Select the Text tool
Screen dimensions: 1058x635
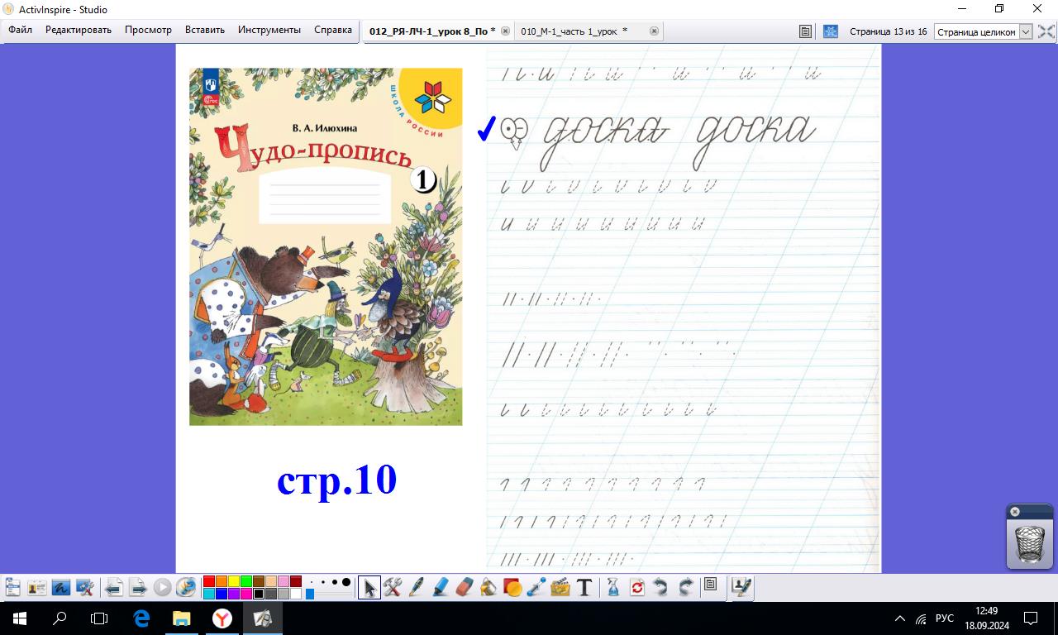pyautogui.click(x=584, y=588)
